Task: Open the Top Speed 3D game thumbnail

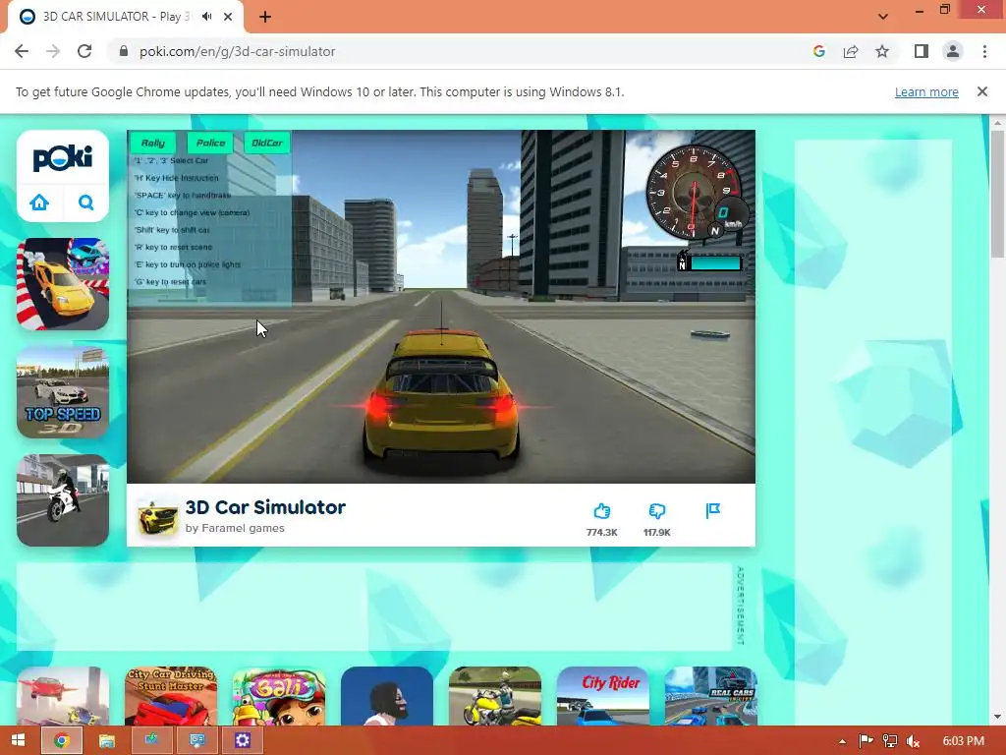Action: pyautogui.click(x=63, y=392)
